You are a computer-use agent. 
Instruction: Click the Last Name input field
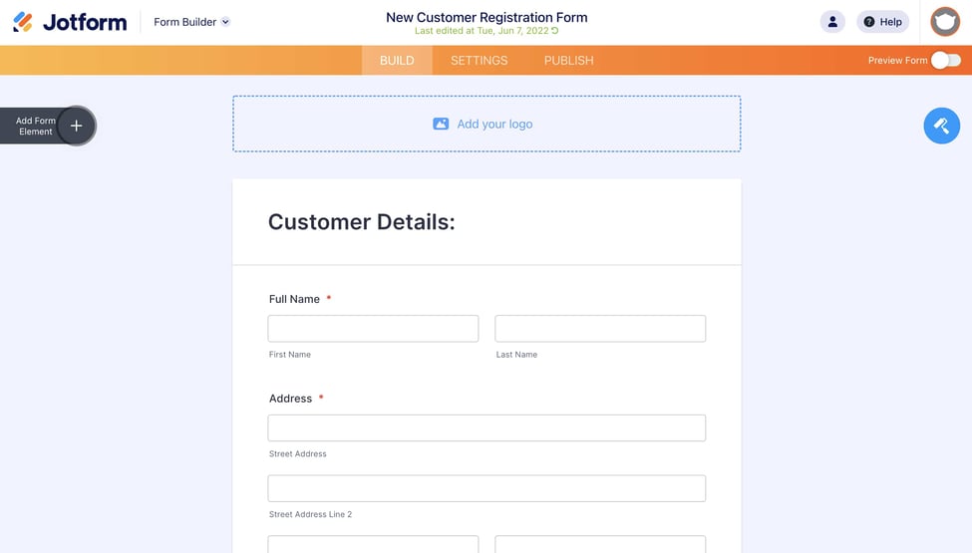[x=600, y=329]
